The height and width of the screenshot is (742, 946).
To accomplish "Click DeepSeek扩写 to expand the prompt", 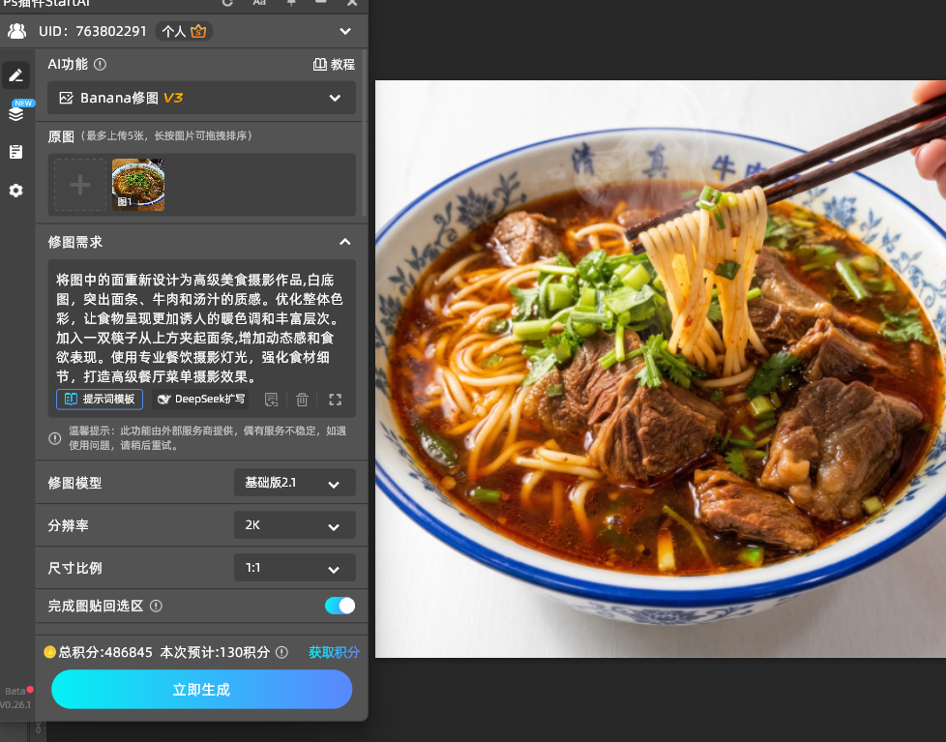I will [x=201, y=400].
